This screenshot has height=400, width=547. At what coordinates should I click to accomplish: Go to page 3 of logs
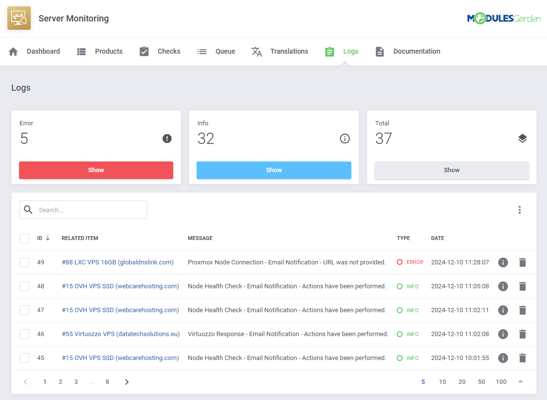(x=76, y=382)
